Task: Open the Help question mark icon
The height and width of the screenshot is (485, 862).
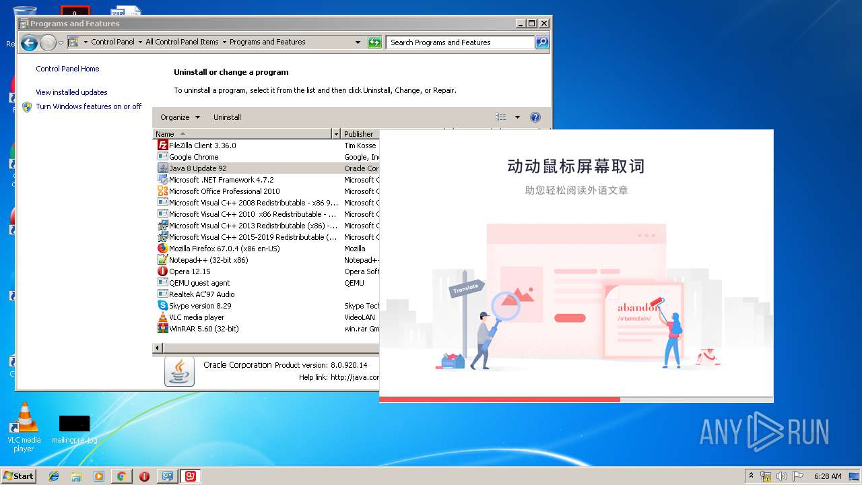Action: [x=535, y=117]
